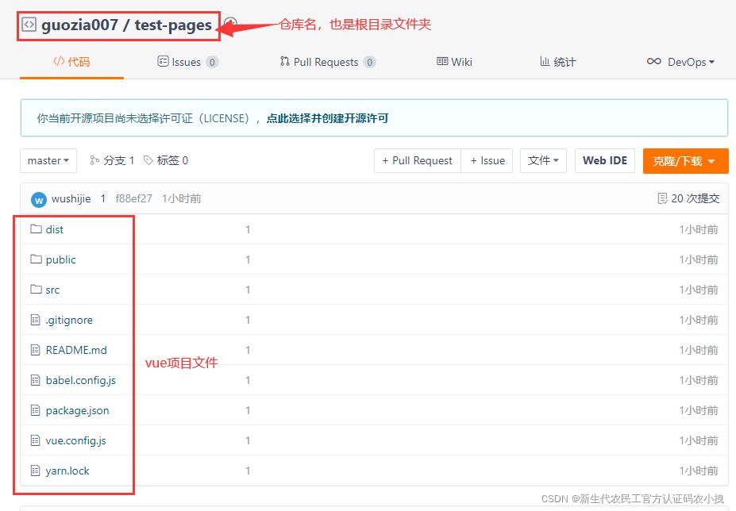
Task: Open the 统计 tab
Action: click(x=557, y=62)
